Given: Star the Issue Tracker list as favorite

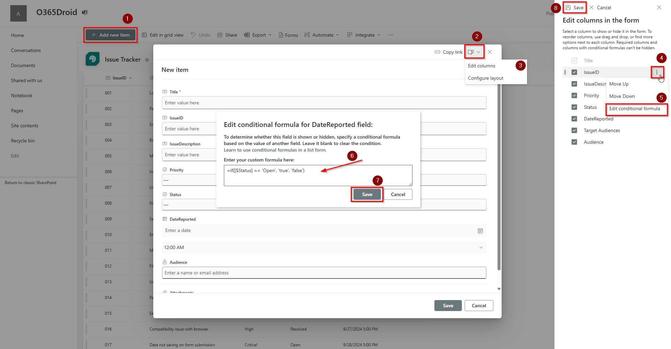Looking at the screenshot, I should 147,59.
